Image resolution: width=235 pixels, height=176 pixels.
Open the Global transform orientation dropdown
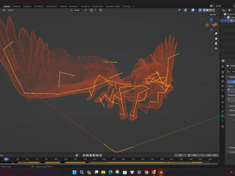[x=76, y=10]
